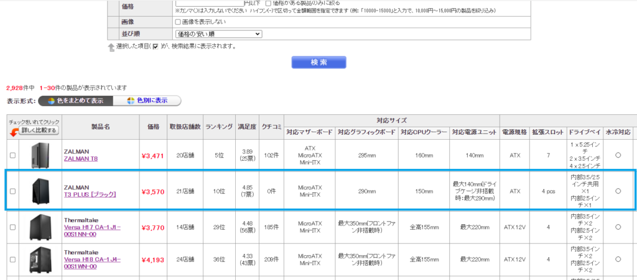Click the ¥3,570 price of T3 PLUS
Screen dimensions: 637x280
(153, 191)
